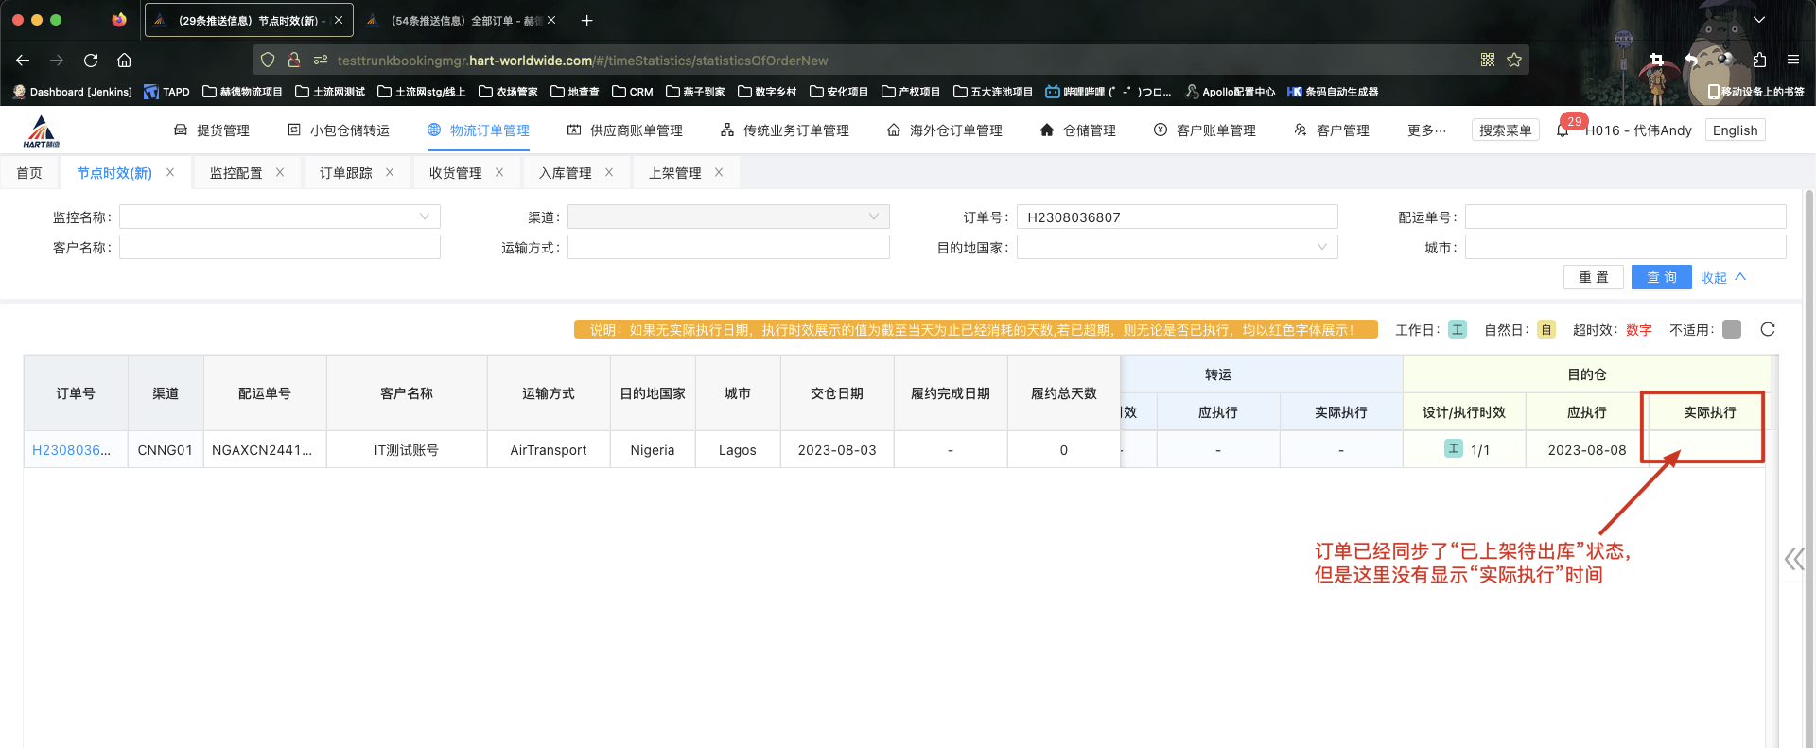
Task: Close the 节点时效(新) tab
Action: (170, 172)
